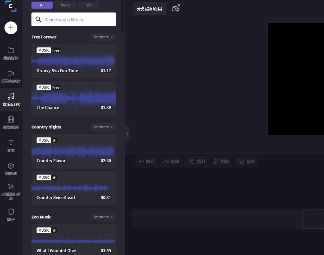The height and width of the screenshot is (255, 324).
Task: Open 记录和创建 camera section
Action: coord(11,77)
